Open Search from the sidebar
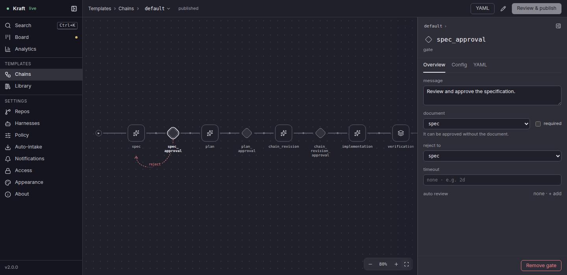 41,26
